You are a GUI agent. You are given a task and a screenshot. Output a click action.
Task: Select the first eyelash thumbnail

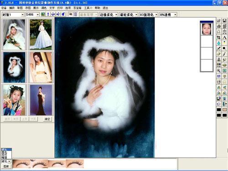coord(21,164)
